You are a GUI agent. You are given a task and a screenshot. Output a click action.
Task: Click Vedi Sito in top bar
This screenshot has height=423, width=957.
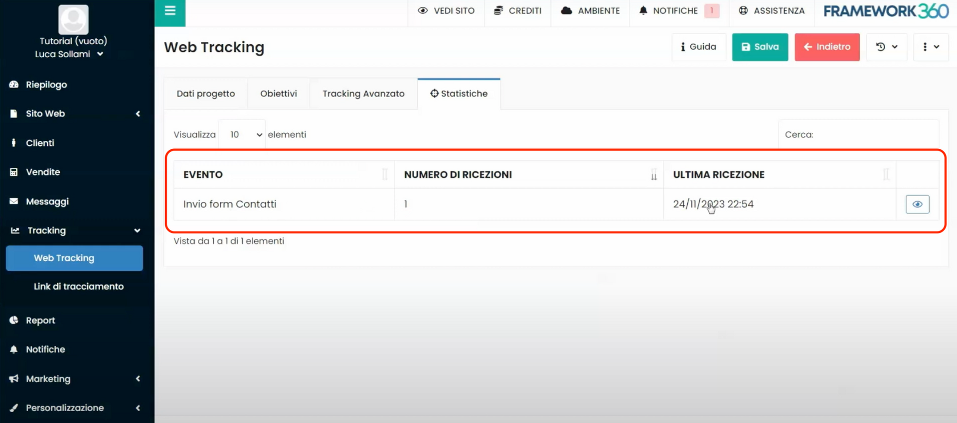pyautogui.click(x=446, y=11)
